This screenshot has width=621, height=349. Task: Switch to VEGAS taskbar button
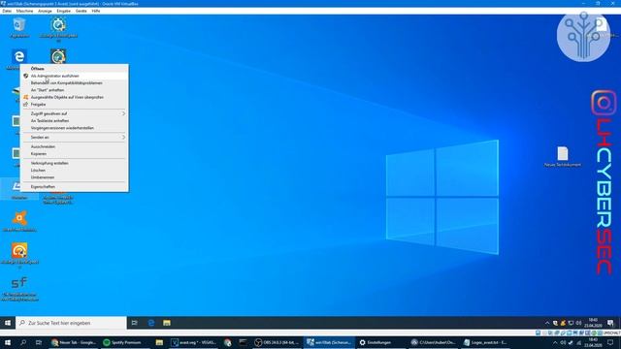coord(194,342)
